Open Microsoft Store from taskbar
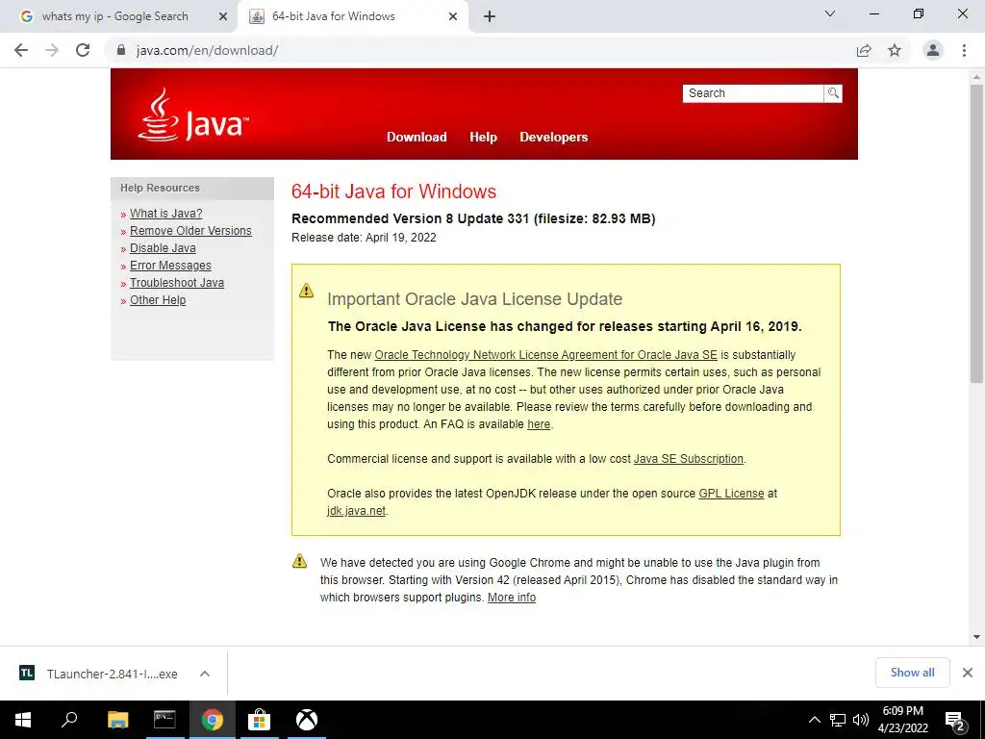Screen dimensions: 985x739 259,720
